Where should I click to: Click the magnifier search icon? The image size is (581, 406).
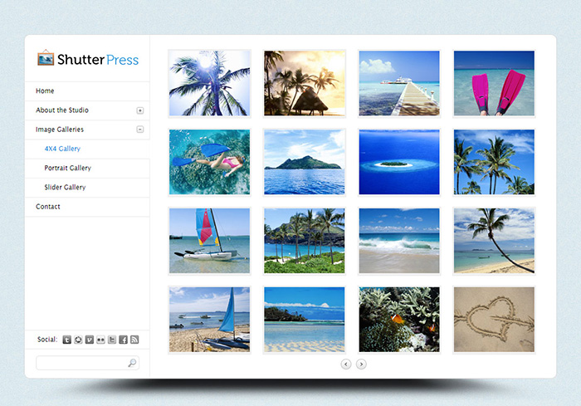(x=132, y=363)
